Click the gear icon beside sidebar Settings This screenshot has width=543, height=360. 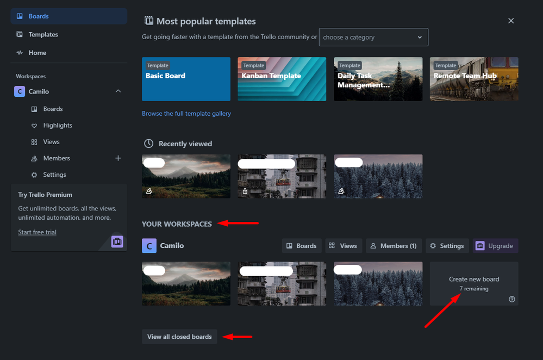tap(34, 175)
